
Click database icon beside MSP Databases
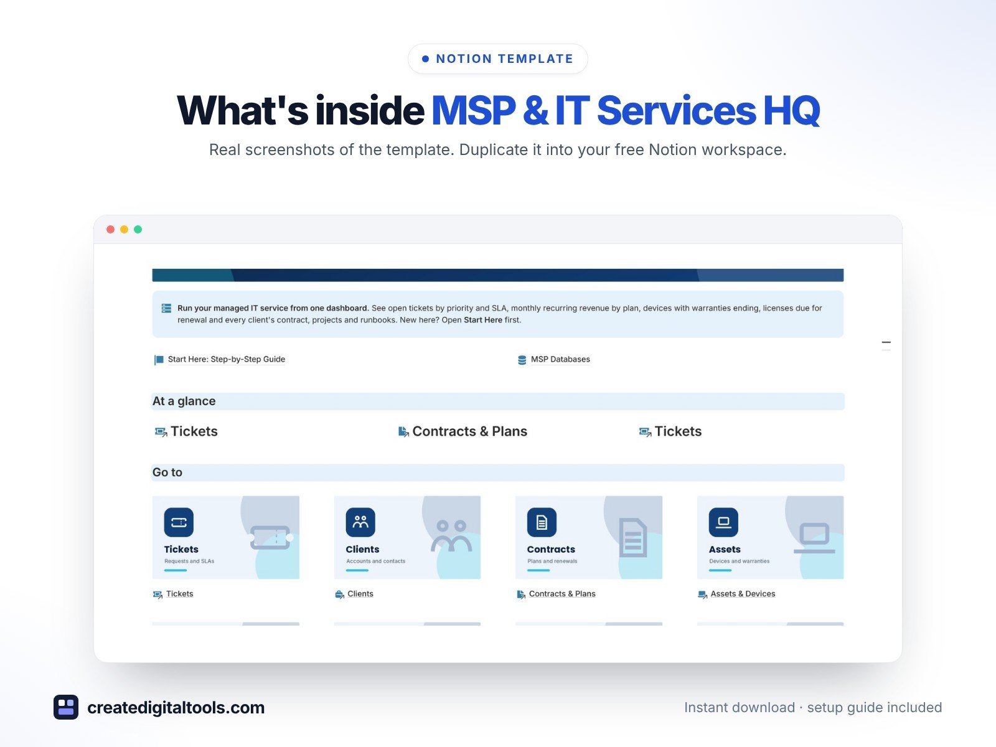tap(522, 360)
